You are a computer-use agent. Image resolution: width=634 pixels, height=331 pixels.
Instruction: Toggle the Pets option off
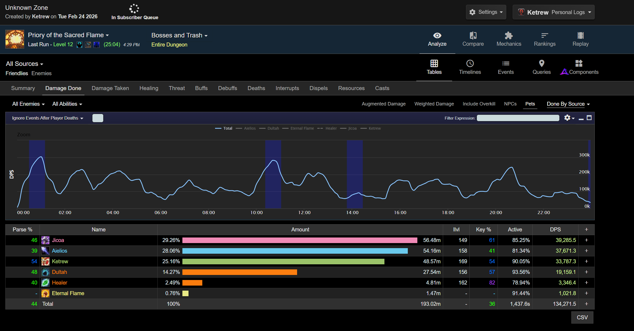(530, 104)
